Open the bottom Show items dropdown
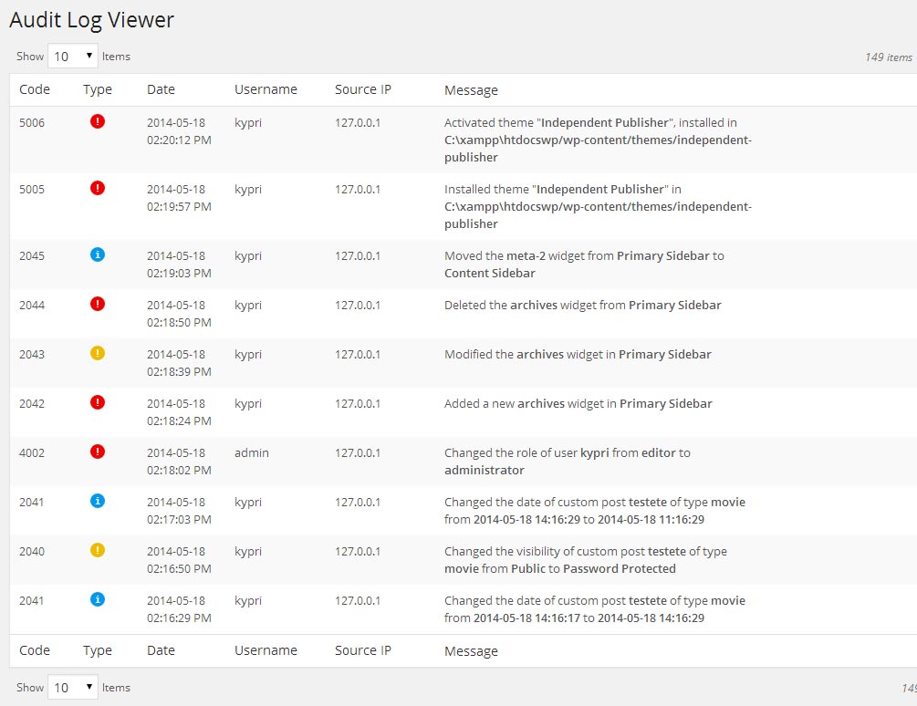917x706 pixels. point(73,688)
